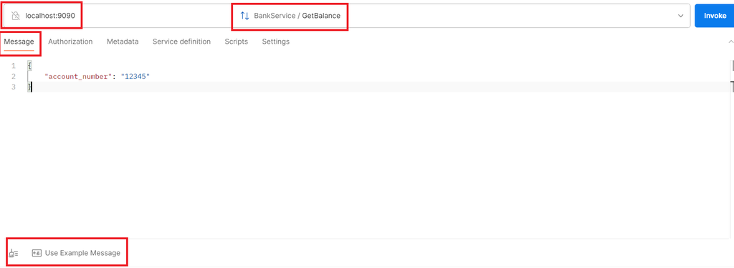Open the Settings tab
This screenshot has width=734, height=268.
276,42
